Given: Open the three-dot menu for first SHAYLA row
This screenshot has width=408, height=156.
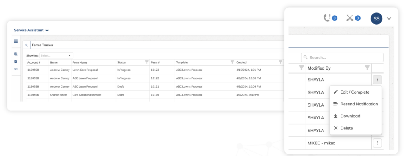Looking at the screenshot, I should pyautogui.click(x=377, y=80).
